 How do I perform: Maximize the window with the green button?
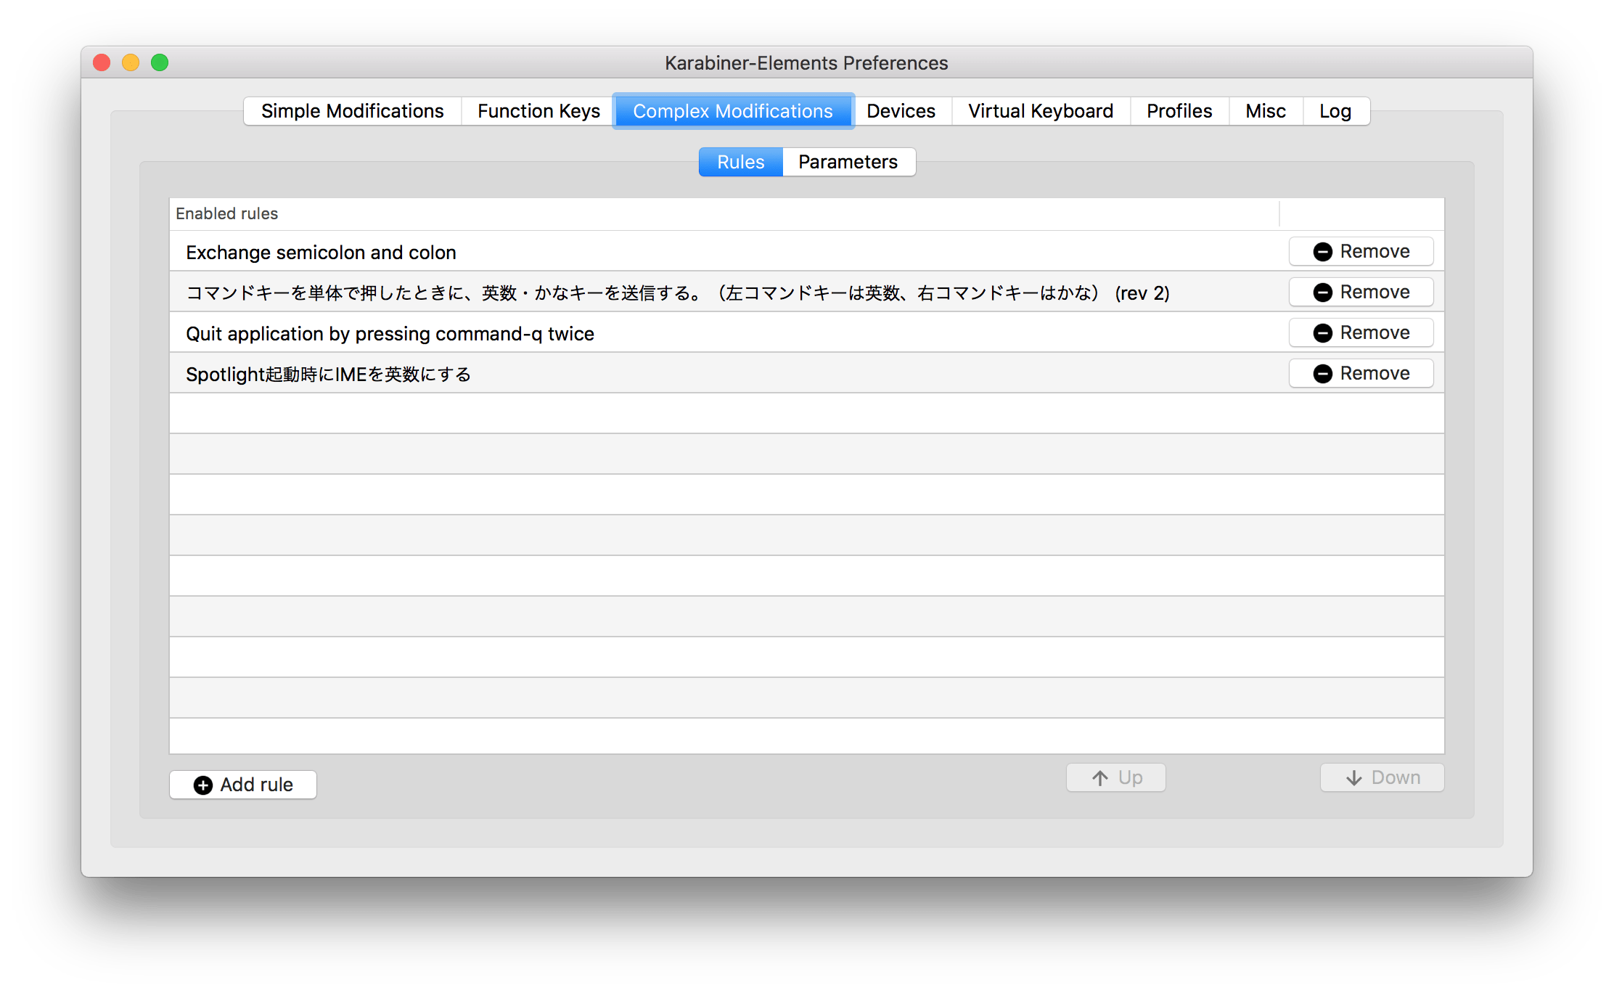coord(160,62)
